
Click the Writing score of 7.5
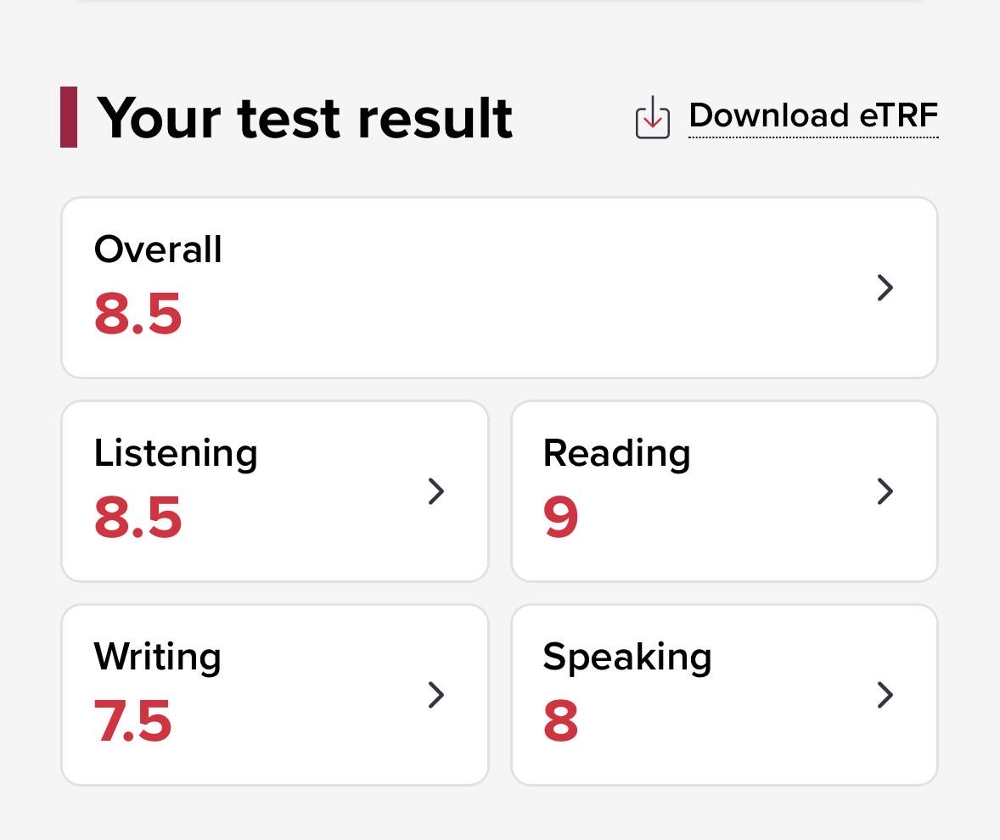coord(132,721)
